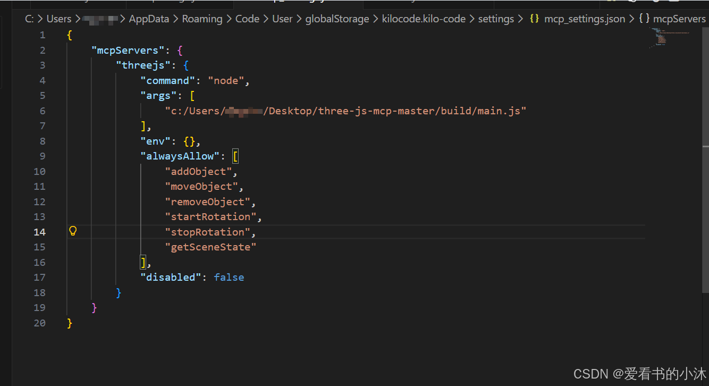709x386 pixels.
Task: Click the "stopRotation" entry
Action: (208, 232)
